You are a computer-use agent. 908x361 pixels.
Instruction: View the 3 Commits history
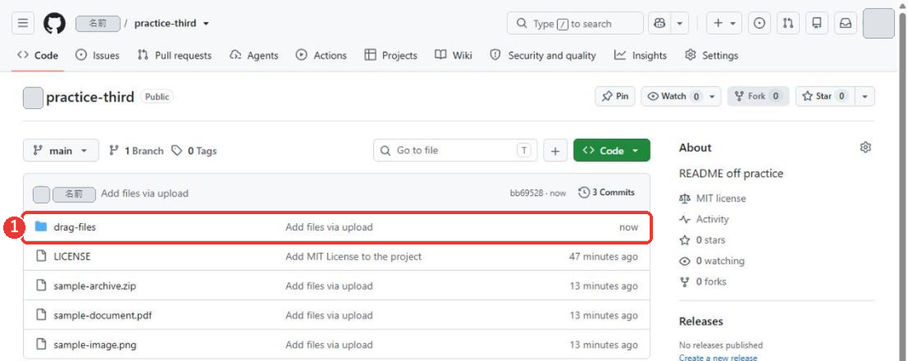click(x=607, y=192)
